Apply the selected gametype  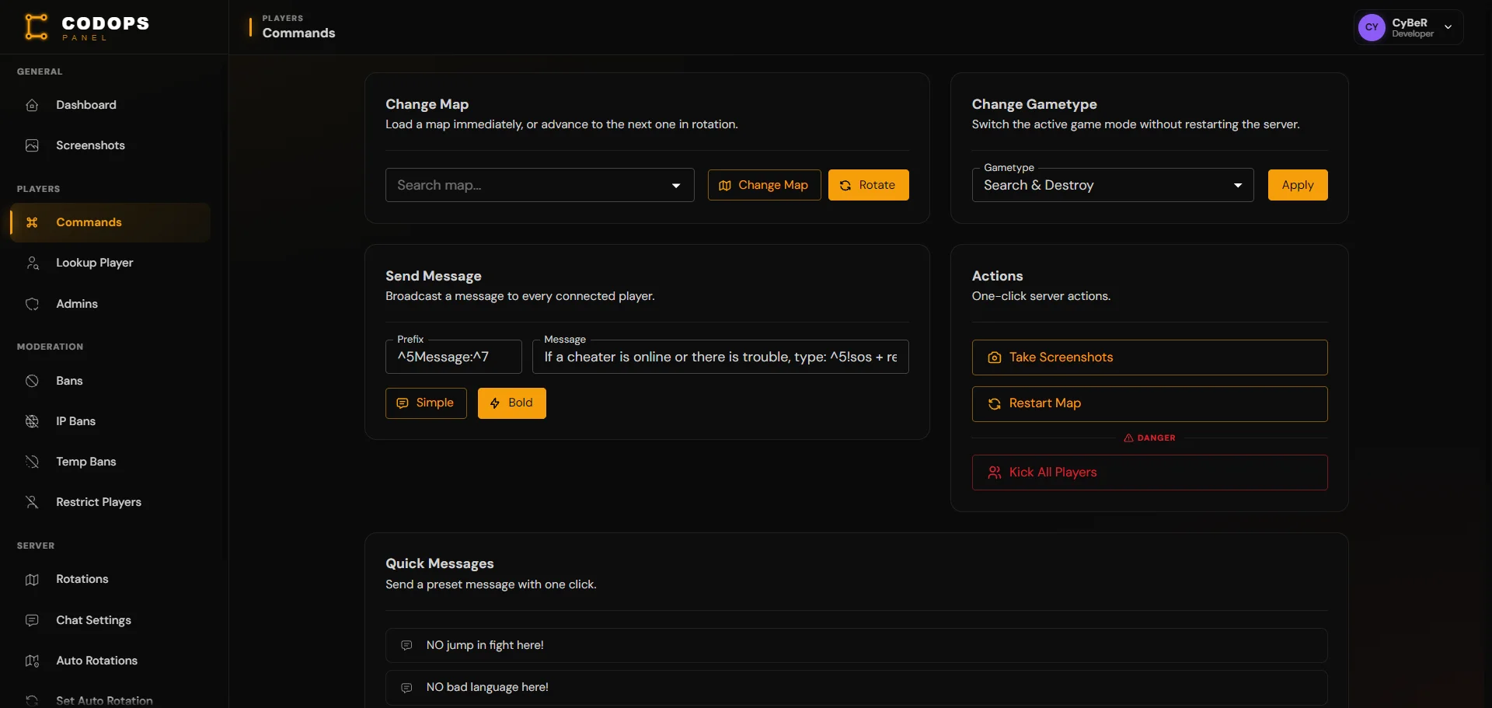tap(1297, 185)
